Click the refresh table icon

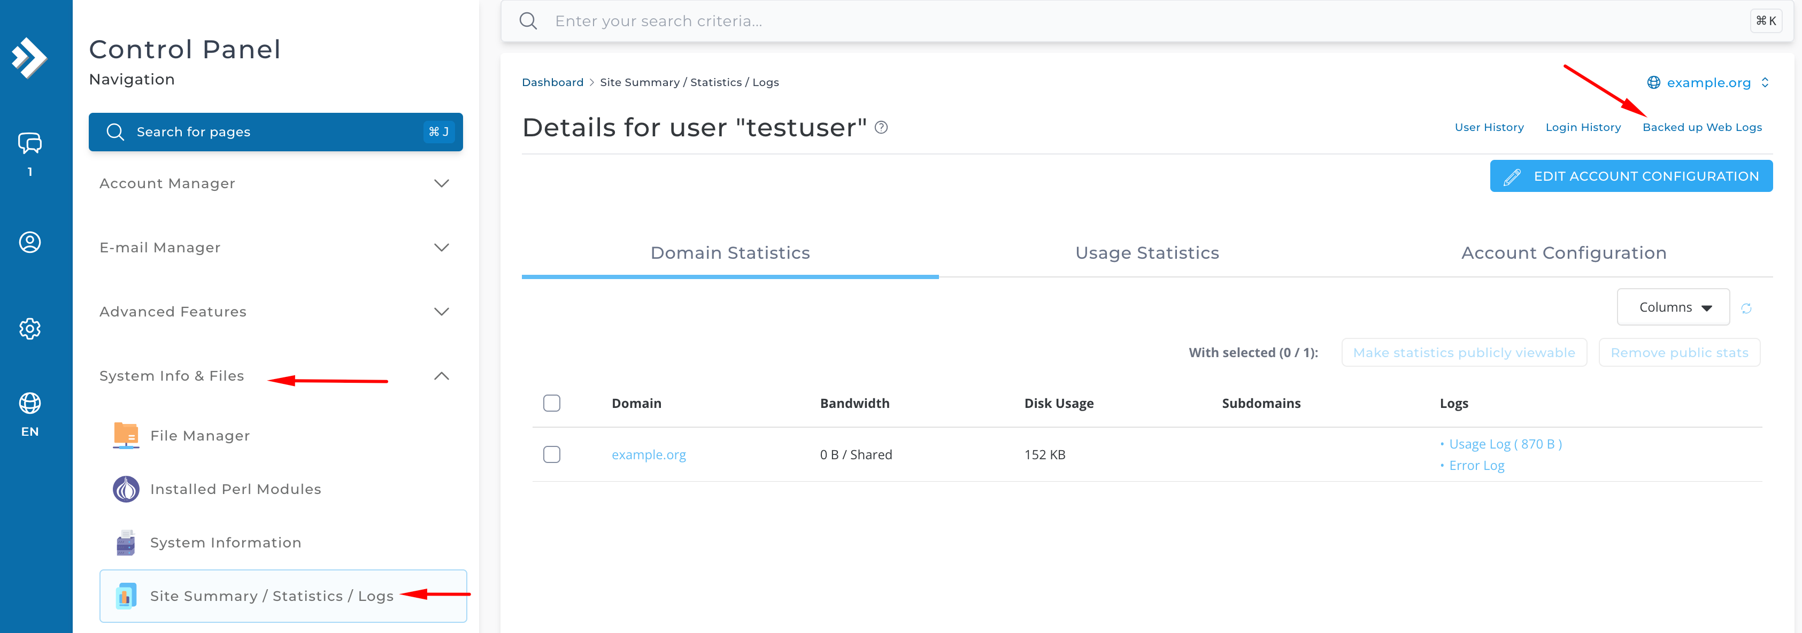click(x=1746, y=308)
